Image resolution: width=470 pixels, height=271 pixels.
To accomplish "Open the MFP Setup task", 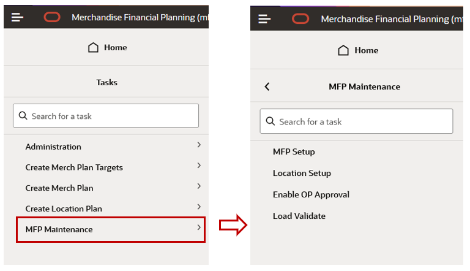I will (294, 151).
